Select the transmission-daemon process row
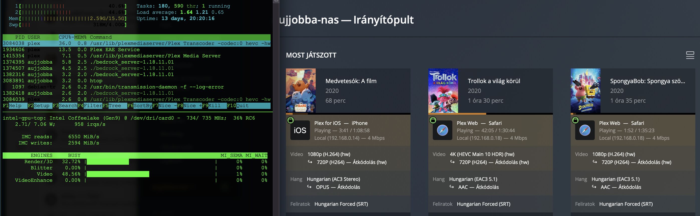Viewport: 700px width, 216px height. pyautogui.click(x=136, y=87)
